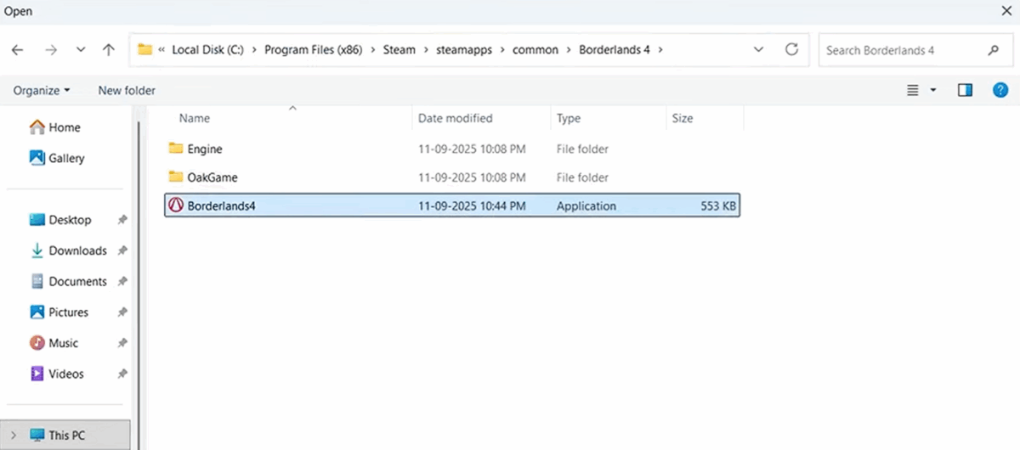Click the Gallery icon in sidebar
This screenshot has height=450, width=1020.
37,157
